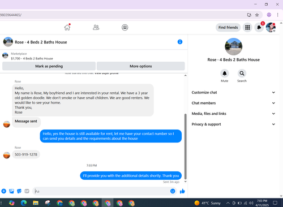The image size is (283, 207).
Task: Click the Message sent bubble
Action: coord(26,122)
